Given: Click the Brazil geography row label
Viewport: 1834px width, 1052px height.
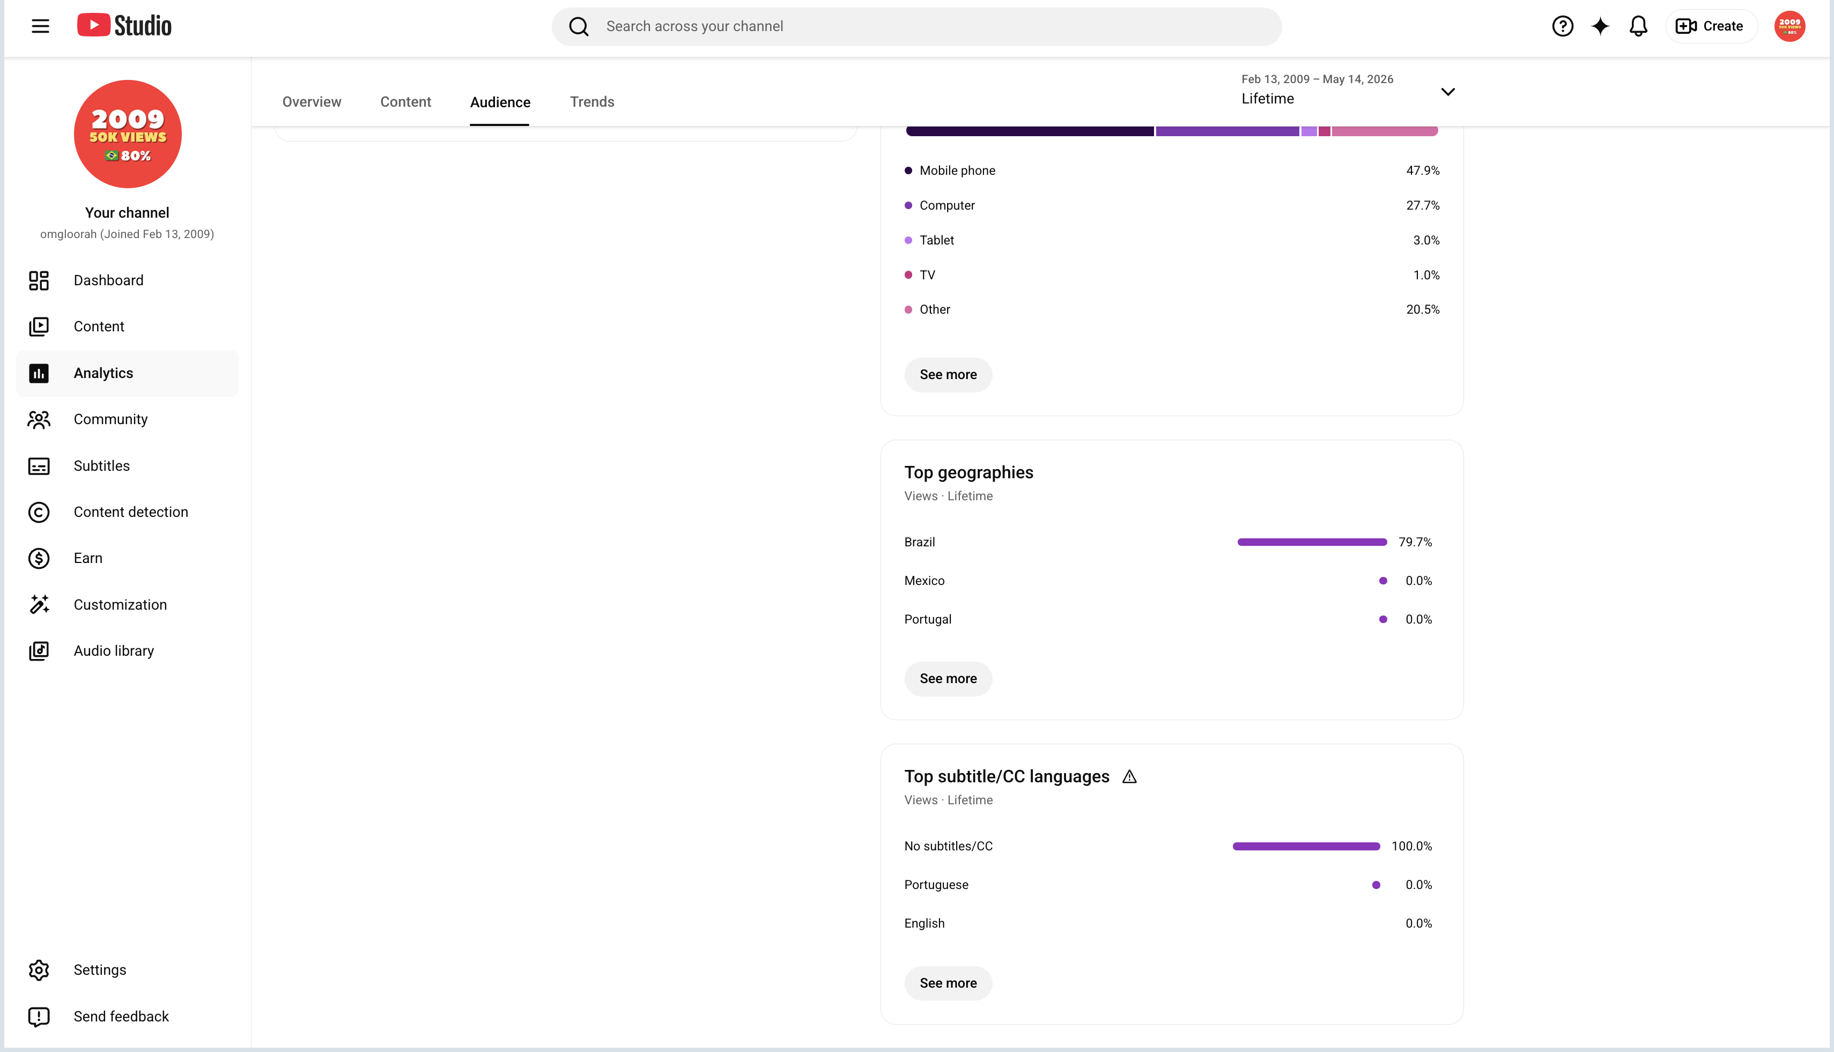Looking at the screenshot, I should pyautogui.click(x=919, y=542).
